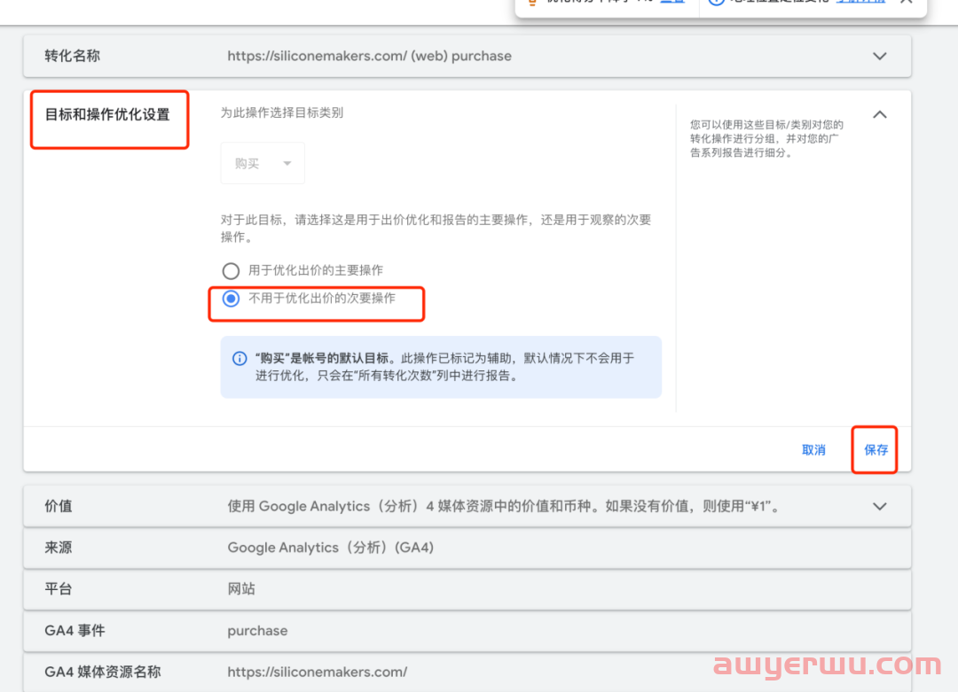This screenshot has width=958, height=692.
Task: Click the 目标和操作优化设置 section heading
Action: (x=107, y=114)
